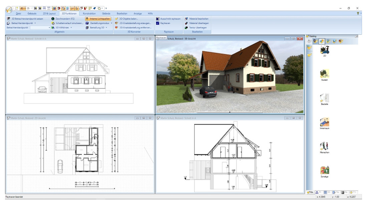
Task: Click the globe folder icon in Katalog toolbar
Action: 335,41
